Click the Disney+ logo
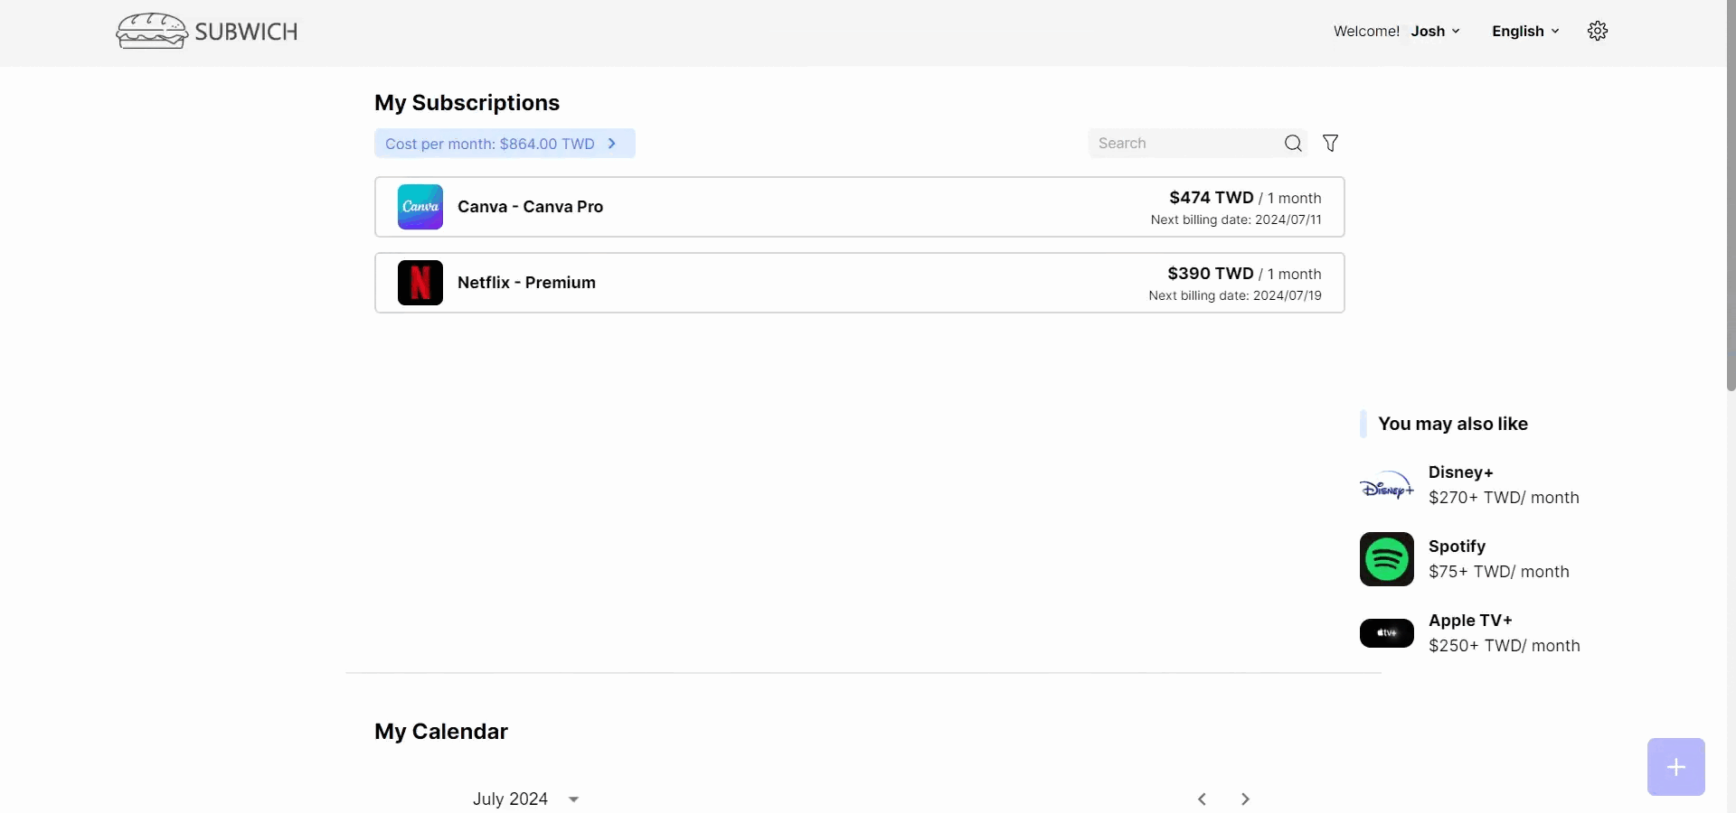Viewport: 1736px width, 813px height. [1387, 485]
